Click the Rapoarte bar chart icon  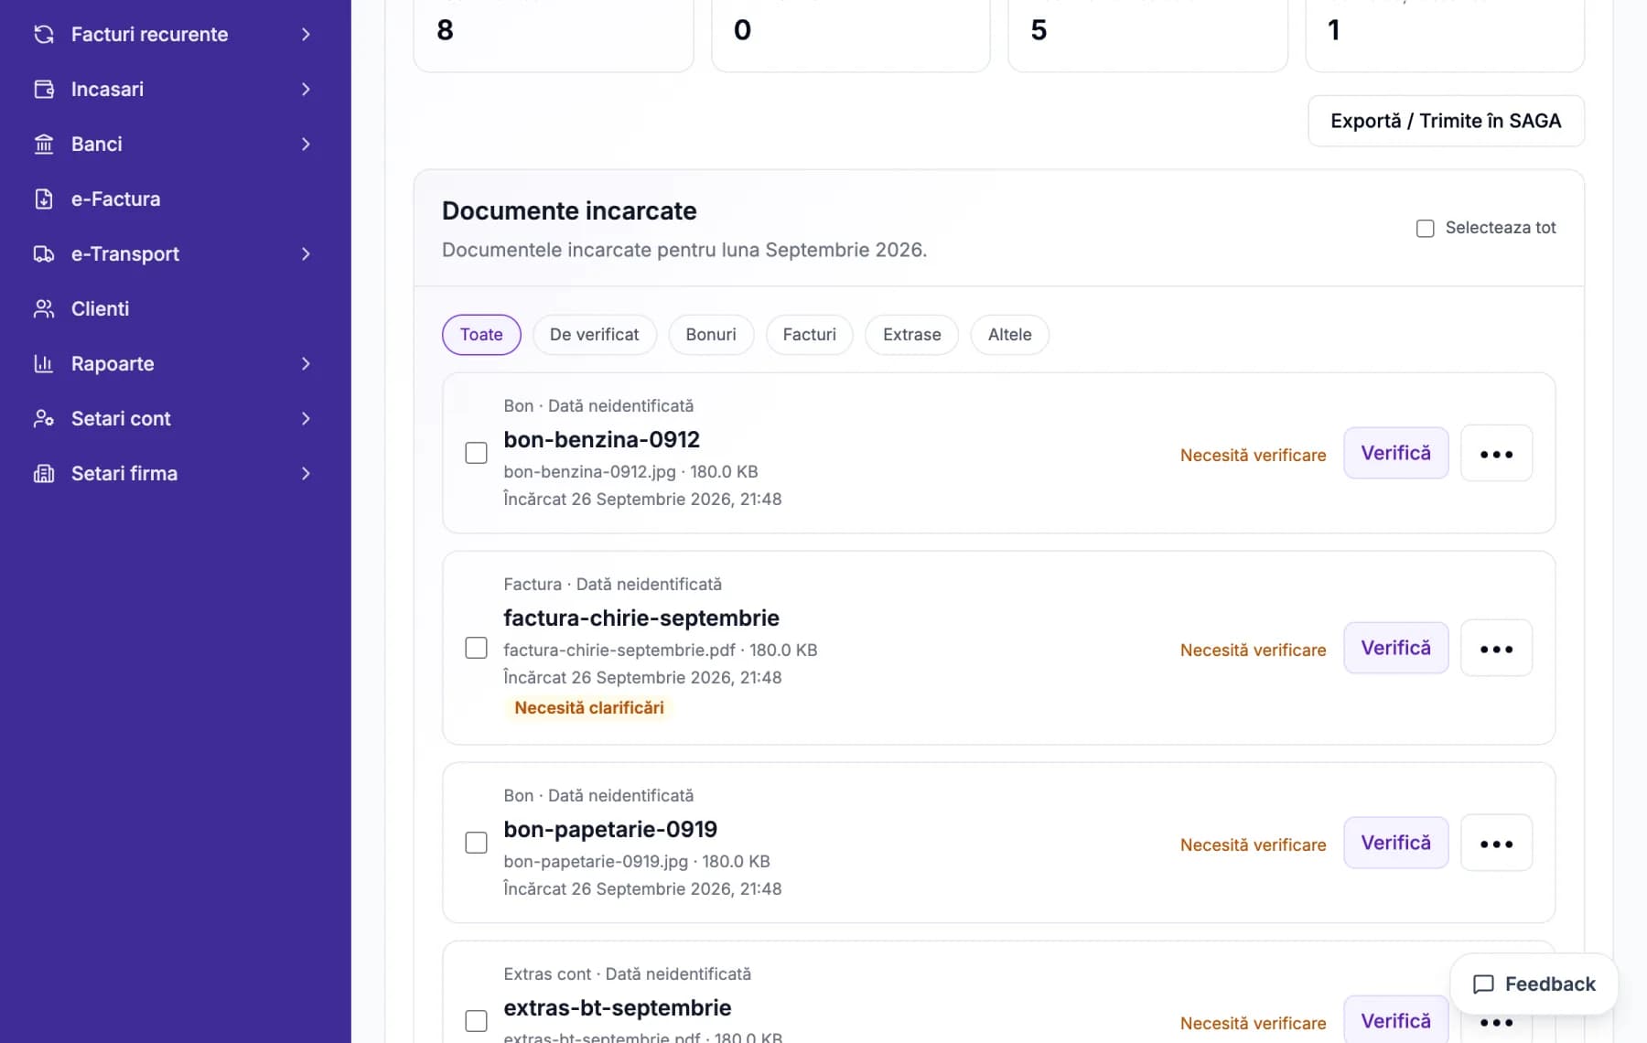(x=44, y=364)
